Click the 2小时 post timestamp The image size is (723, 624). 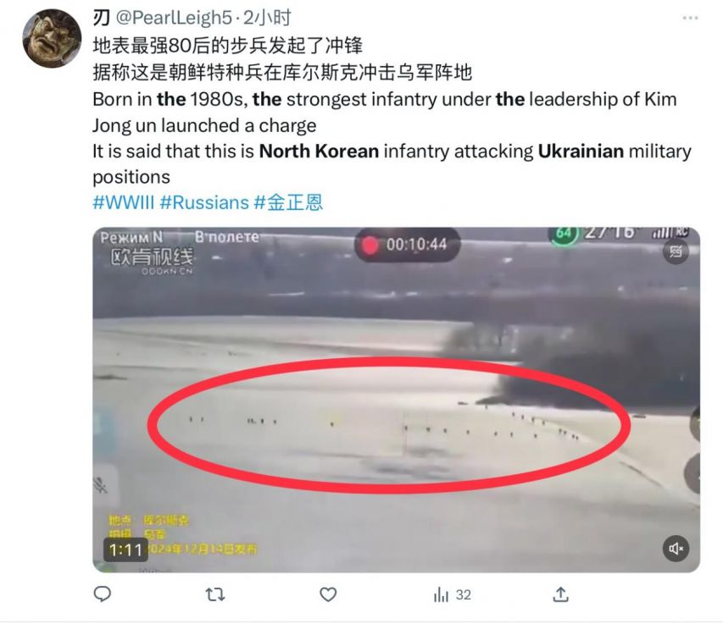click(x=267, y=18)
